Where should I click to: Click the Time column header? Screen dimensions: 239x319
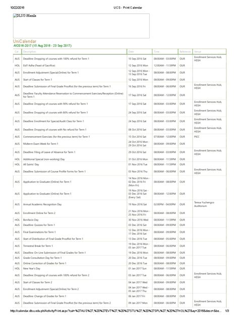(x=156, y=51)
